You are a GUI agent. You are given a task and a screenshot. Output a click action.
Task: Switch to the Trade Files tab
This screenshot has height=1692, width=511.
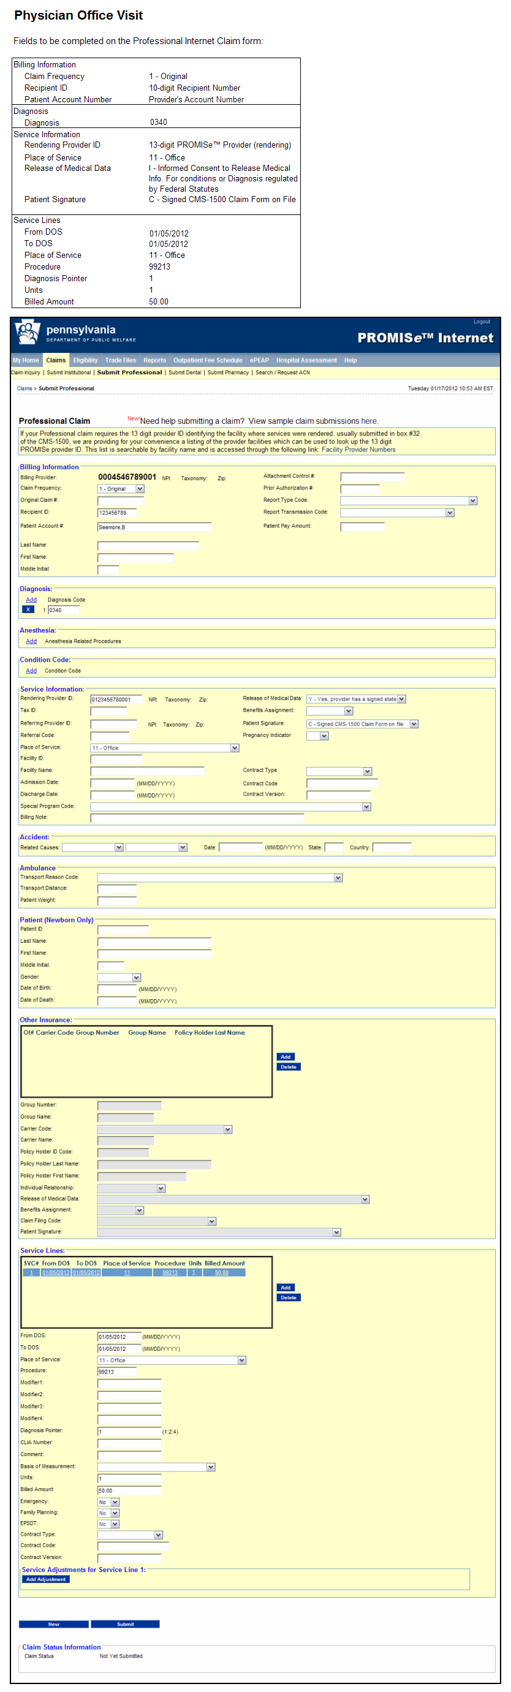[120, 360]
